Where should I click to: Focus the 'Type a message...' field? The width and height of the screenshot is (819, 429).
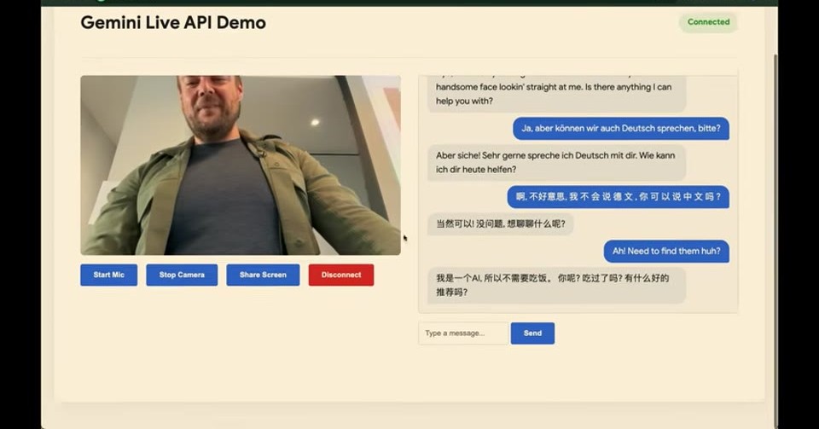[x=463, y=333]
